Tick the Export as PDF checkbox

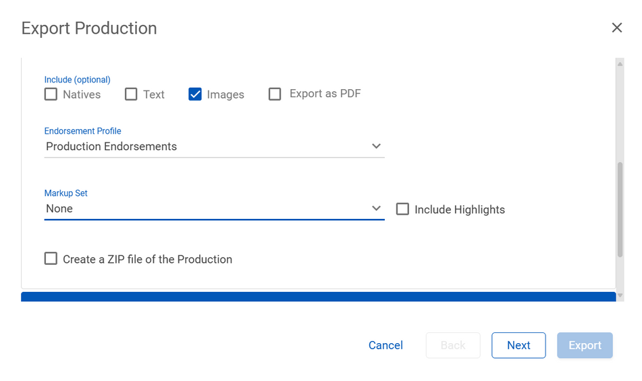coord(275,94)
